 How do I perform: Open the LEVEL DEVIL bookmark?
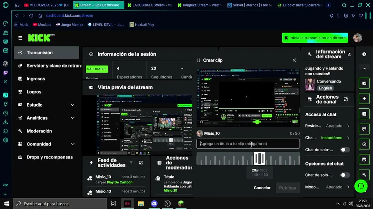coord(106,25)
